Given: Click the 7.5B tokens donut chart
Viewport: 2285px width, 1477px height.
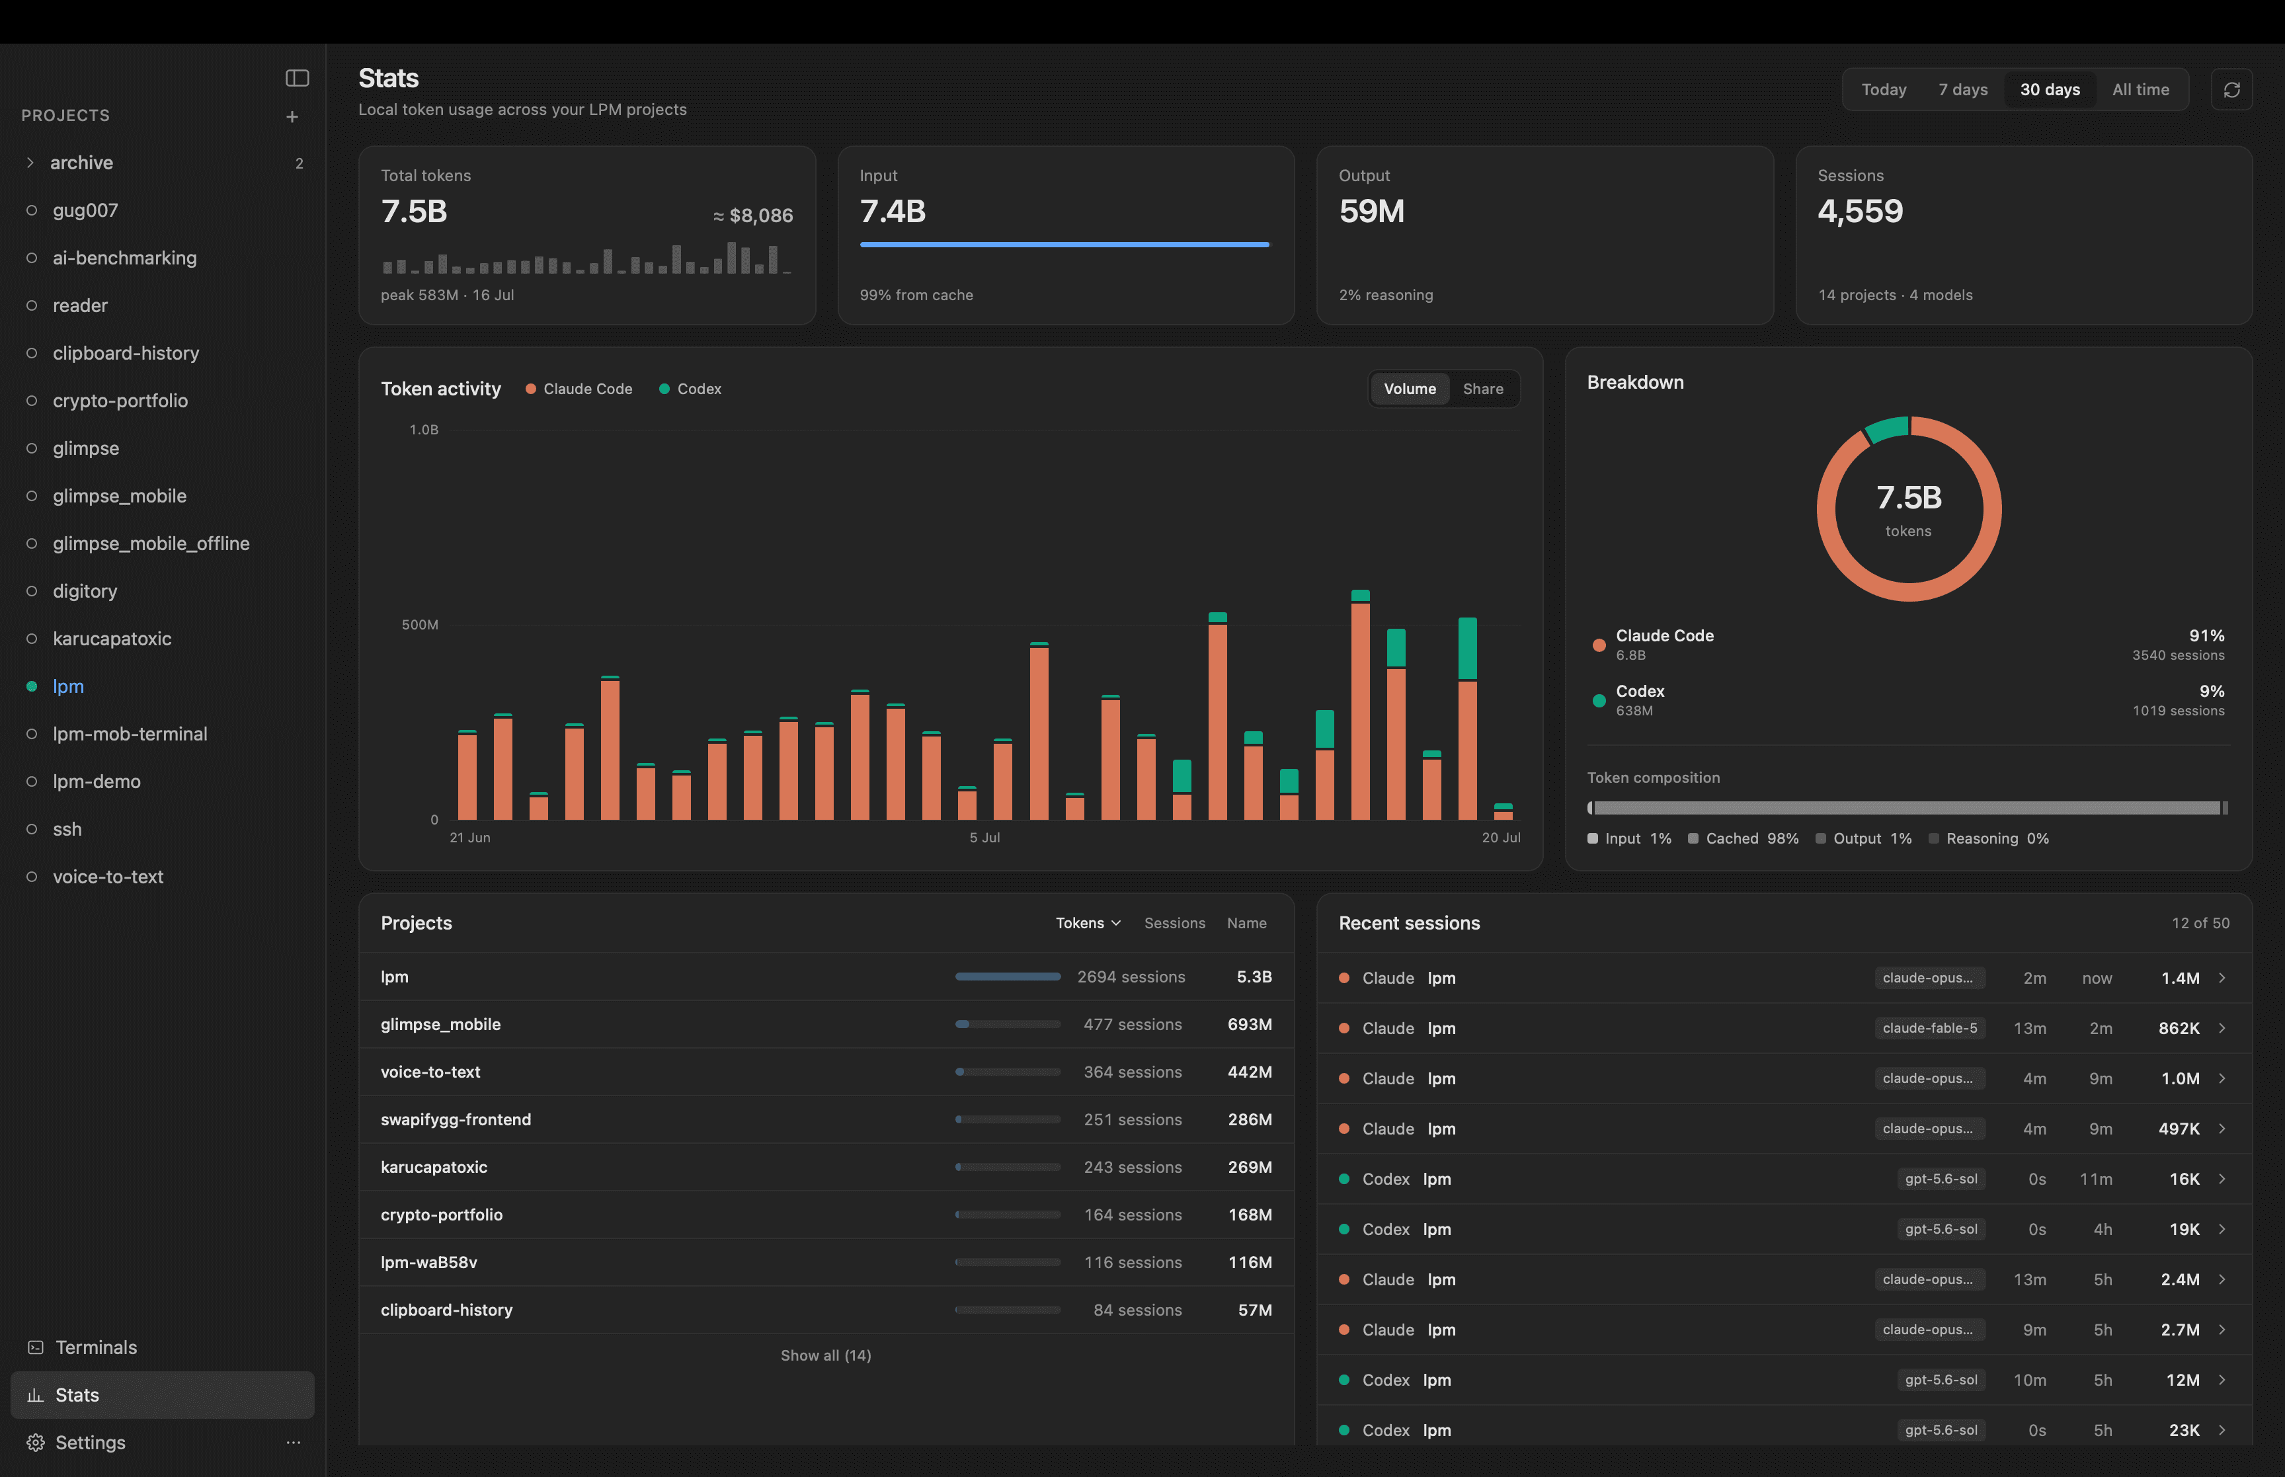Looking at the screenshot, I should [1908, 508].
